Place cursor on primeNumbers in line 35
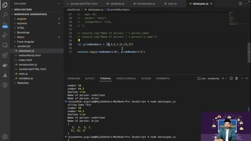 tap(92, 44)
